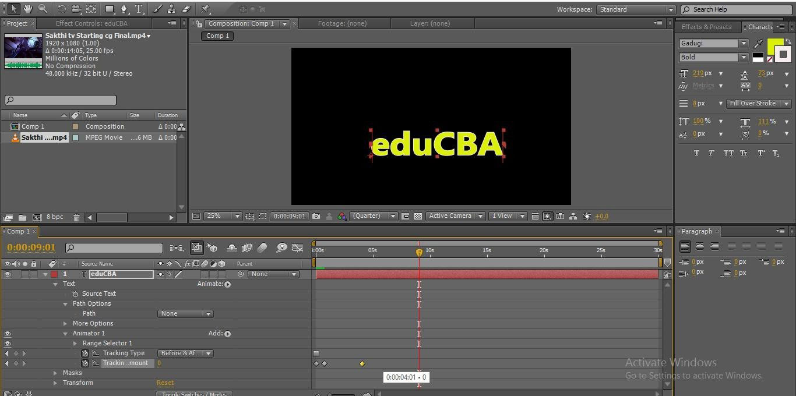The image size is (796, 396).
Task: Open the resolution Quarter dropdown
Action: click(x=374, y=216)
